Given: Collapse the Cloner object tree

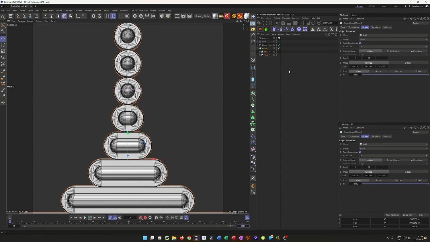Looking at the screenshot, I should 258,48.
